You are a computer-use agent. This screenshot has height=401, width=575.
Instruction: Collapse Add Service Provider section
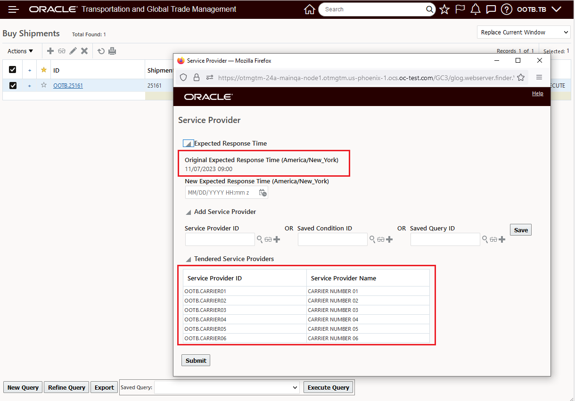pos(188,212)
